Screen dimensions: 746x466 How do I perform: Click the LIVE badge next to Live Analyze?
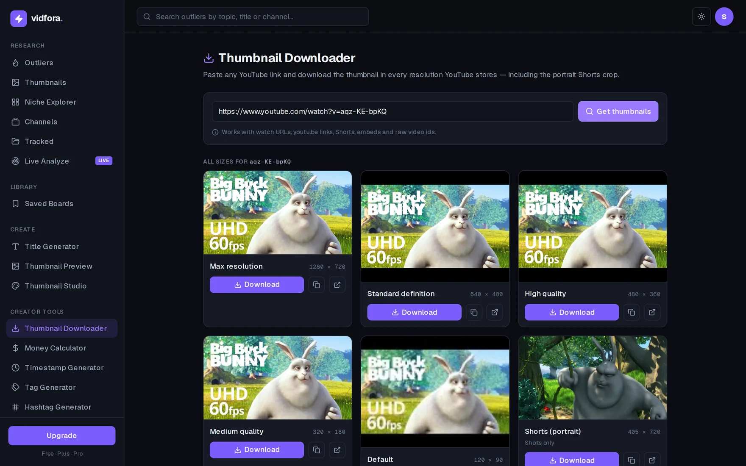tap(104, 161)
